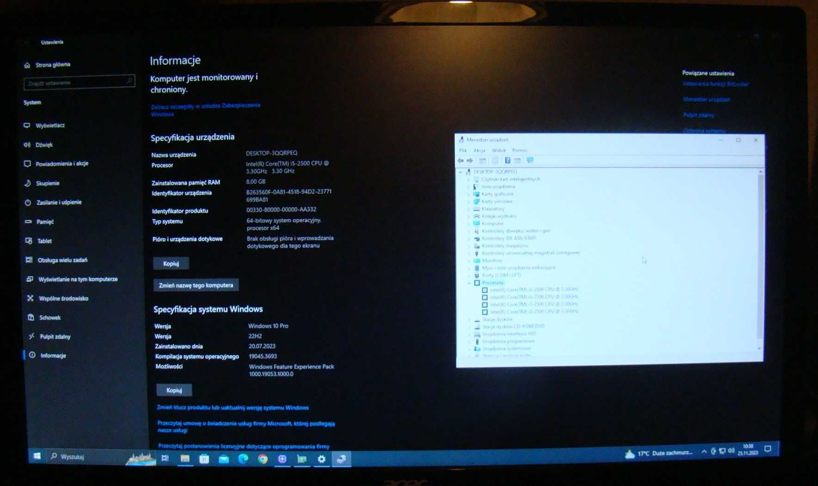
Task: Click the network icon in system tray
Action: [722, 451]
